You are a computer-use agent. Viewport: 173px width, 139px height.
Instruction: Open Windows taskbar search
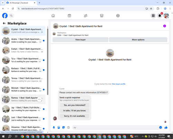tap(10, 137)
